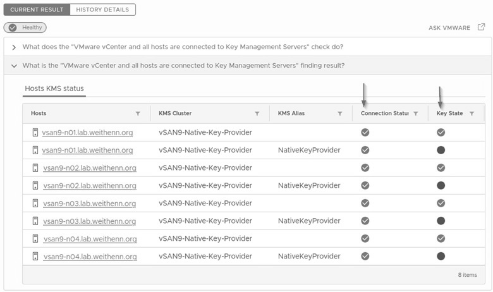493x292 pixels.
Task: Click connection status check for vsan9-n03 NativeKeyProvider row
Action: pos(365,221)
